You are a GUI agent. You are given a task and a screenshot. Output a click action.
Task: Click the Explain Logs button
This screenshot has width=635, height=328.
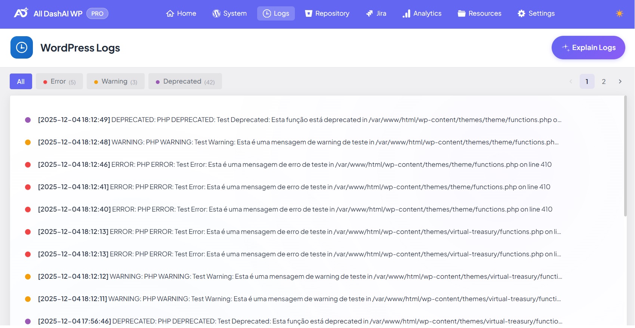tap(588, 48)
